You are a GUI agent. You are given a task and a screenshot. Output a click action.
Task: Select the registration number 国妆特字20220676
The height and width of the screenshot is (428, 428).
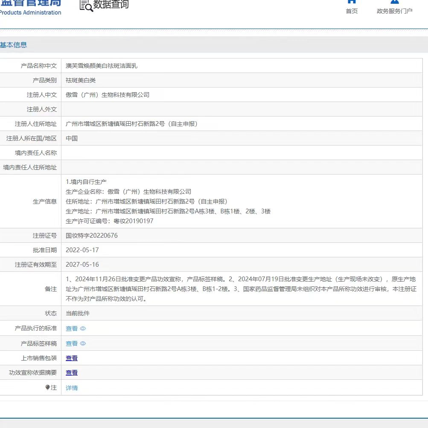click(x=92, y=236)
